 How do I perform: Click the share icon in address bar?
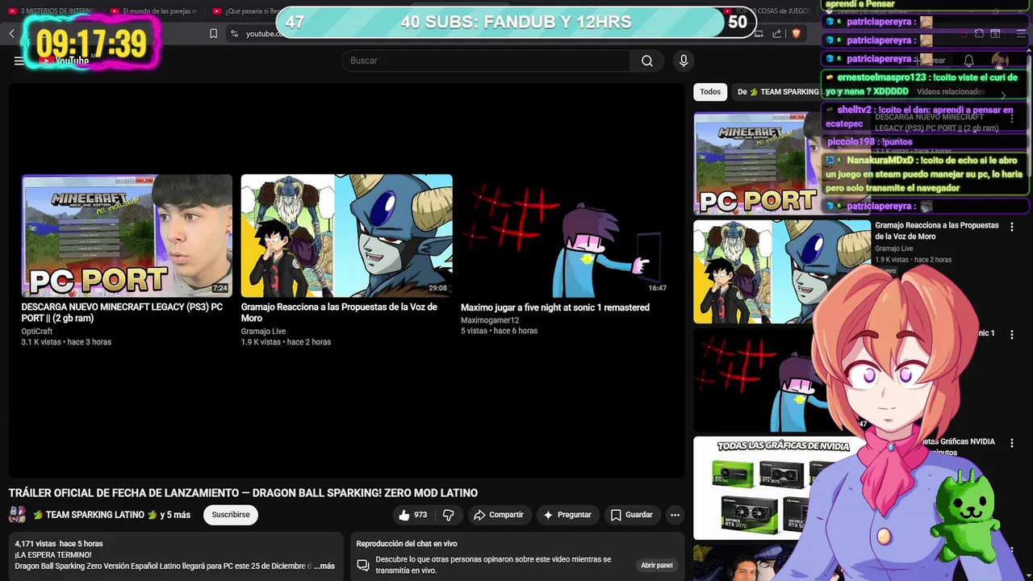coord(776,33)
